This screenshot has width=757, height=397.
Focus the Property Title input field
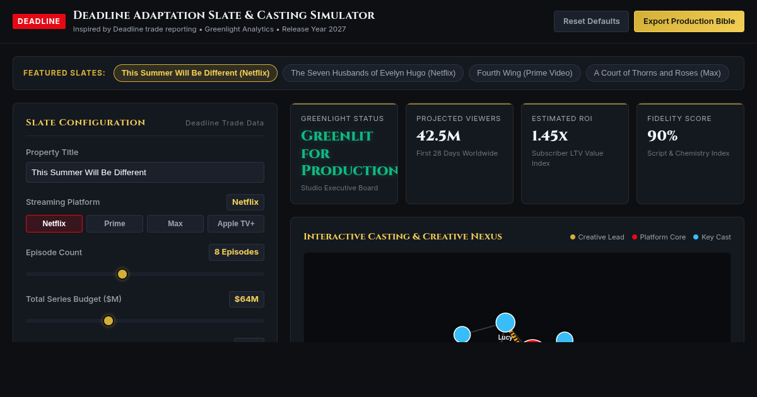tap(145, 173)
